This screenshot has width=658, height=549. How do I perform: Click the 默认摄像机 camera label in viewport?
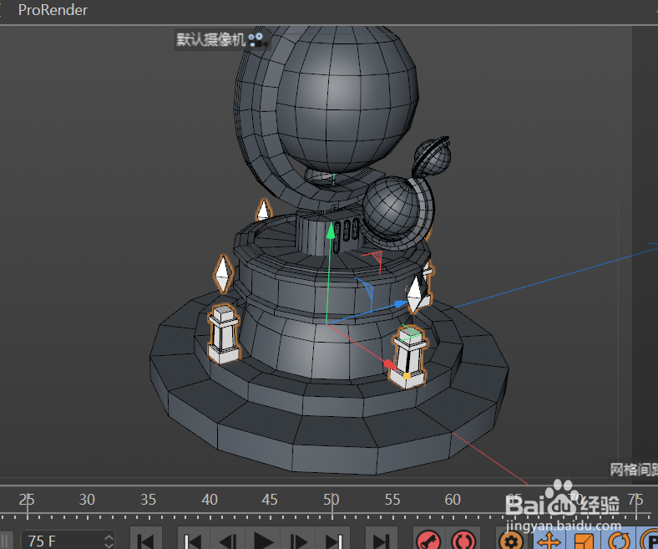click(210, 39)
